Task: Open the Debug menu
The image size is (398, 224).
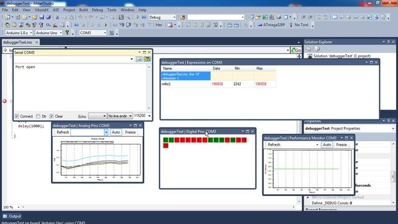Action: click(97, 10)
